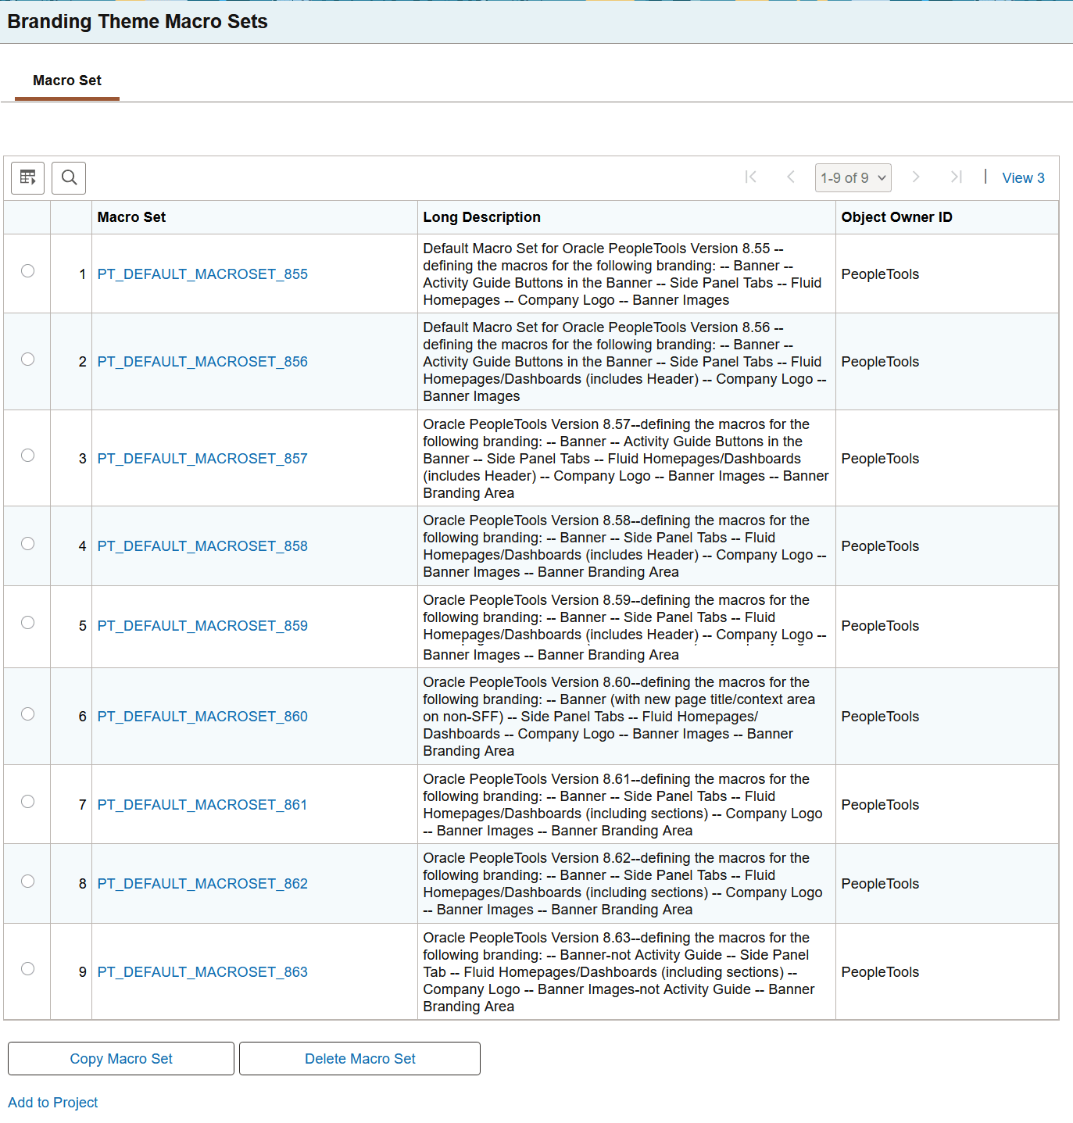1073x1123 pixels.
Task: Click the Version 8.55 long description text
Action: click(622, 274)
